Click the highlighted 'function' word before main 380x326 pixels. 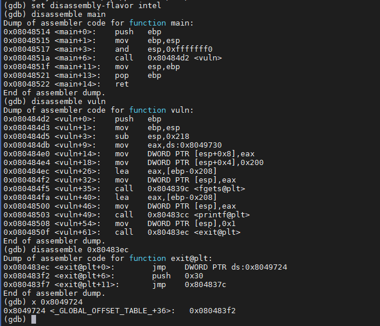(x=148, y=23)
